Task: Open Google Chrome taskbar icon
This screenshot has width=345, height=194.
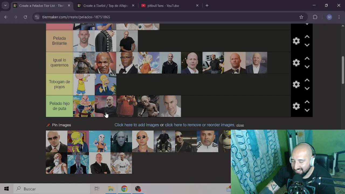Action: 124,189
